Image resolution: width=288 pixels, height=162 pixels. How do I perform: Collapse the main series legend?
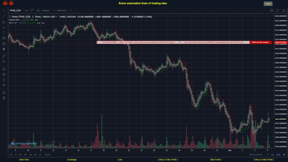coord(10,17)
